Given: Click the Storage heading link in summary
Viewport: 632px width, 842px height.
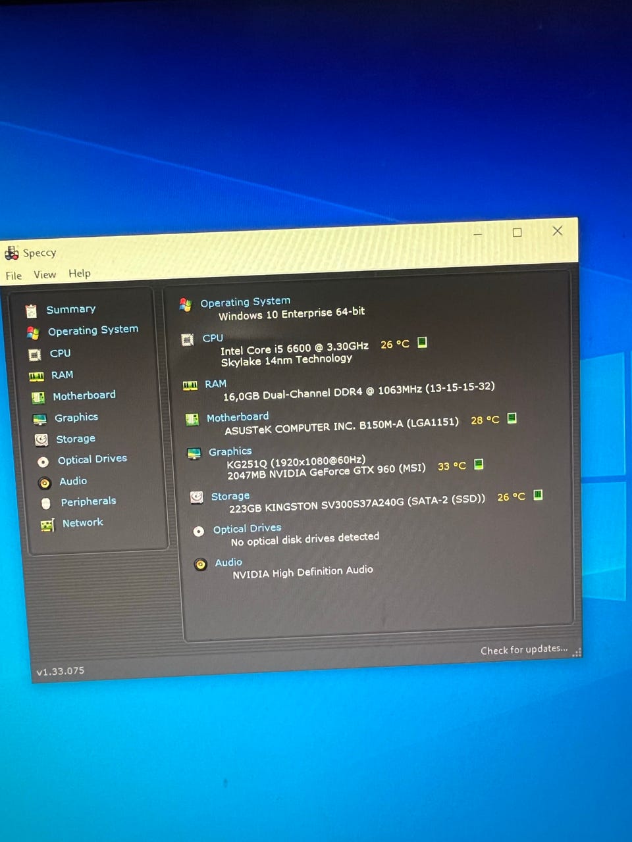Looking at the screenshot, I should click(x=230, y=497).
